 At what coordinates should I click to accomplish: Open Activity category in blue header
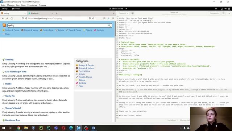tap(59, 30)
